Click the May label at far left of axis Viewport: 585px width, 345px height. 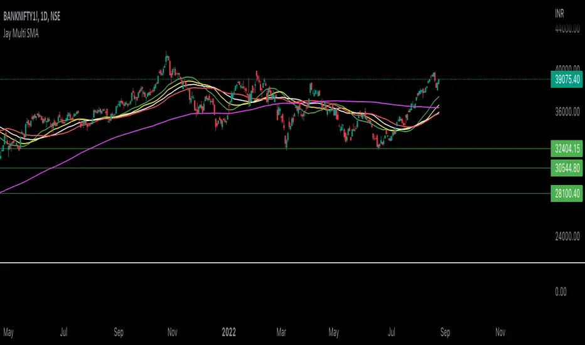tap(8, 332)
